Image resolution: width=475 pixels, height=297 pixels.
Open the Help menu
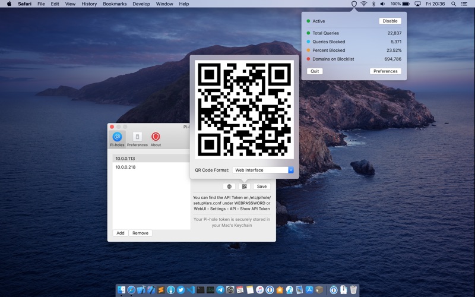pyautogui.click(x=184, y=4)
